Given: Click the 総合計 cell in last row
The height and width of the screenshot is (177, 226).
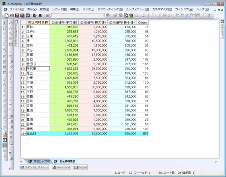Looking at the screenshot, I should (38, 134).
